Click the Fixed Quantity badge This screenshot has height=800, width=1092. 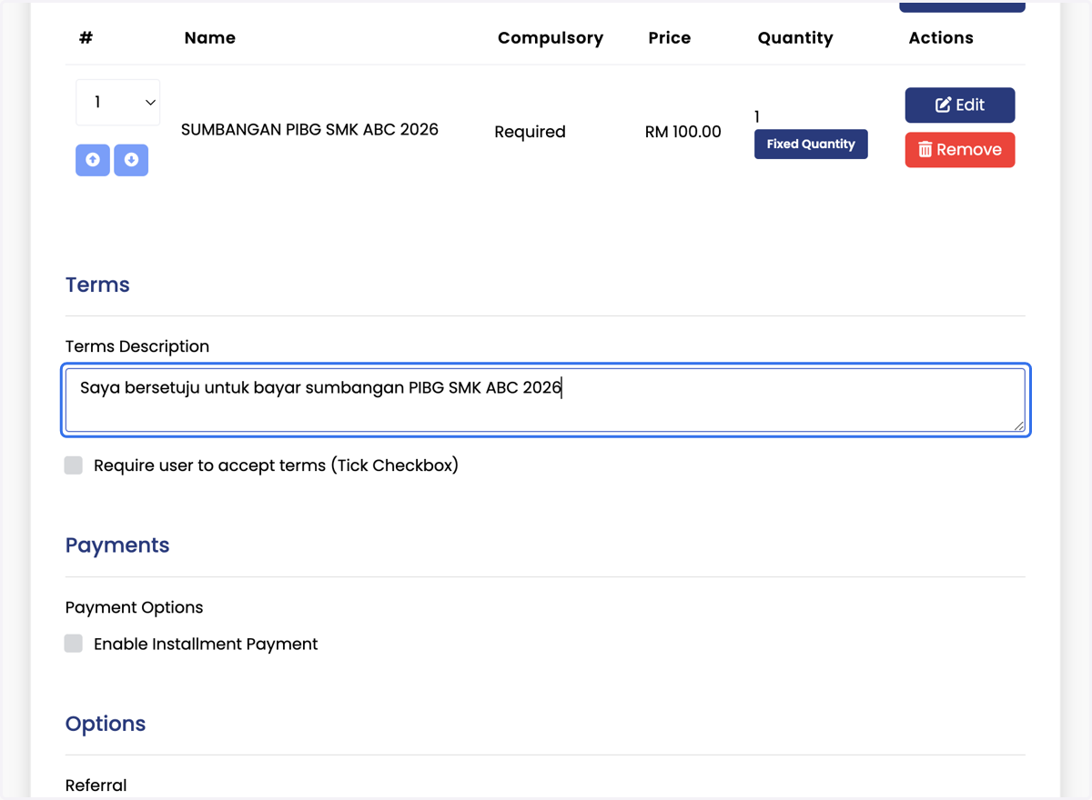point(811,144)
